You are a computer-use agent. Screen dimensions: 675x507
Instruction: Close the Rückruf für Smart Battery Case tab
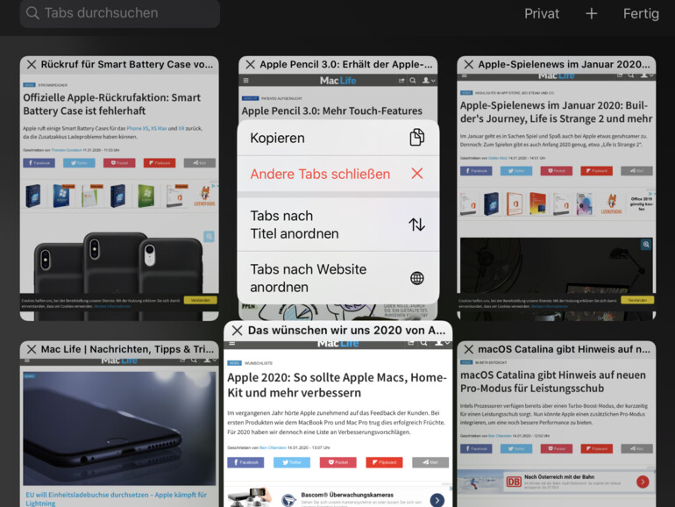[32, 65]
